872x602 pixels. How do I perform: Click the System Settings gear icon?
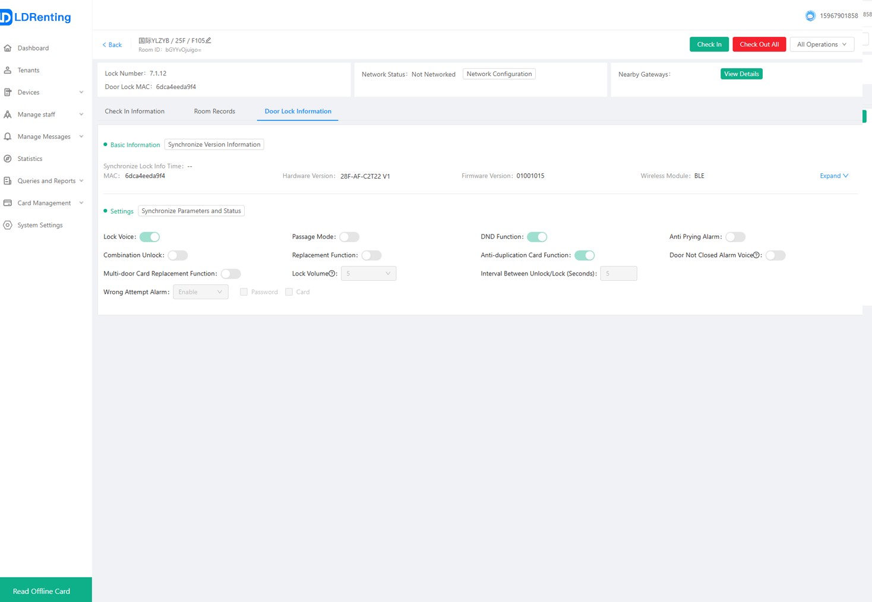pos(8,225)
